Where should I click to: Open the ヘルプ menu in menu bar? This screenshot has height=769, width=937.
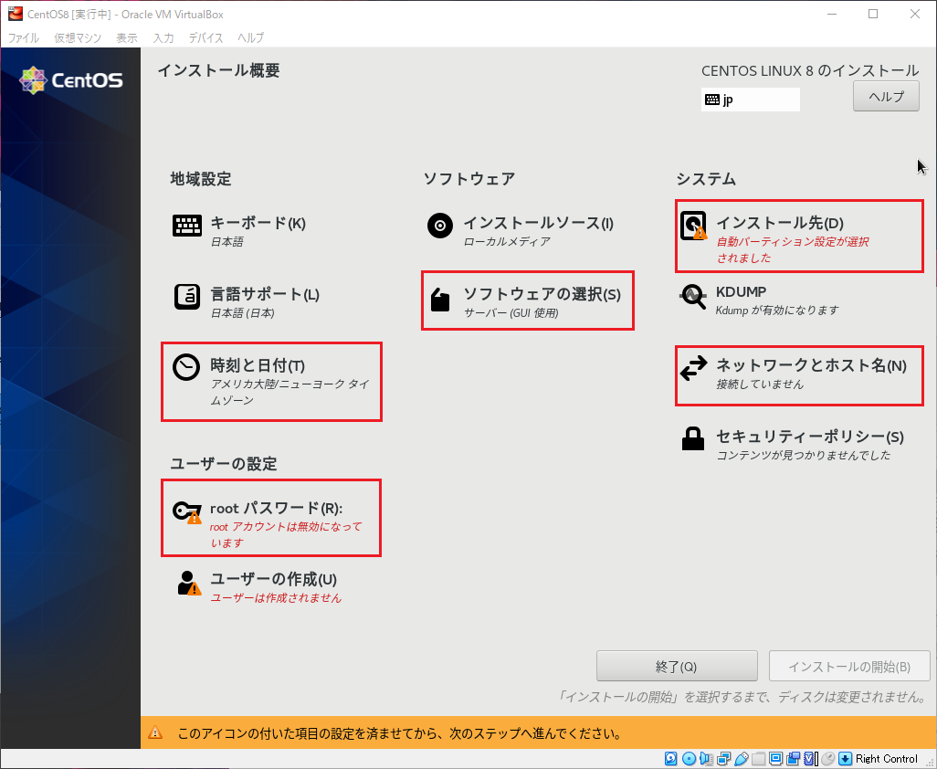coord(250,37)
